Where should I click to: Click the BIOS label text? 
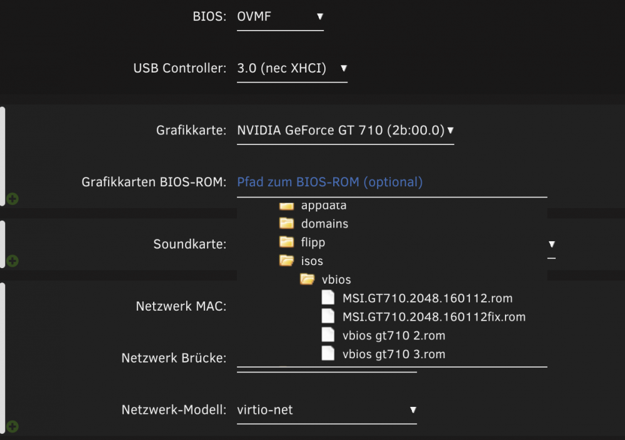pyautogui.click(x=209, y=17)
